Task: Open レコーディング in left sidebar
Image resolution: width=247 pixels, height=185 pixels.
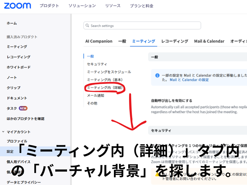Action: pos(19,57)
